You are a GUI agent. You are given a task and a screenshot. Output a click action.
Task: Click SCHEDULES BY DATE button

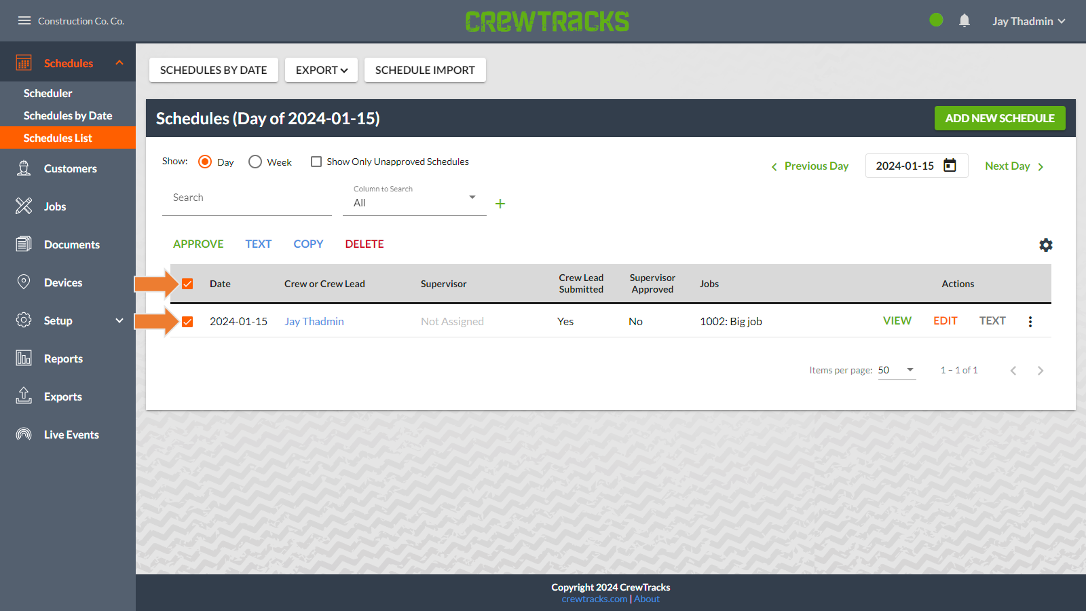(214, 70)
